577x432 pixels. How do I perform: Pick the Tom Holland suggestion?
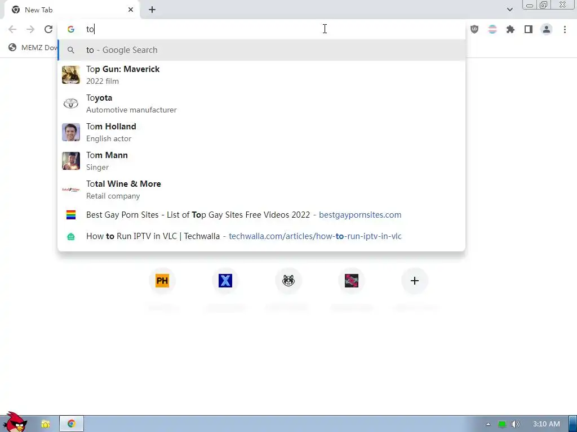[x=261, y=132]
